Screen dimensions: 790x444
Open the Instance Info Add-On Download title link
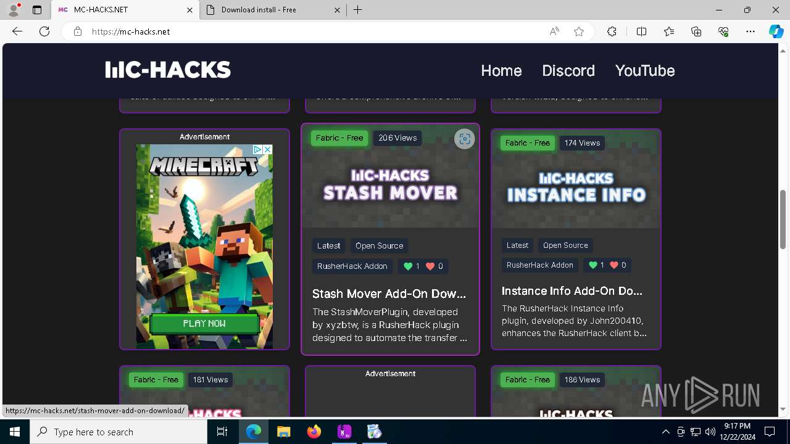coord(572,291)
